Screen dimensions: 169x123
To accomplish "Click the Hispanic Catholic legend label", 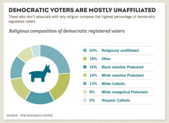I will click(x=116, y=101).
